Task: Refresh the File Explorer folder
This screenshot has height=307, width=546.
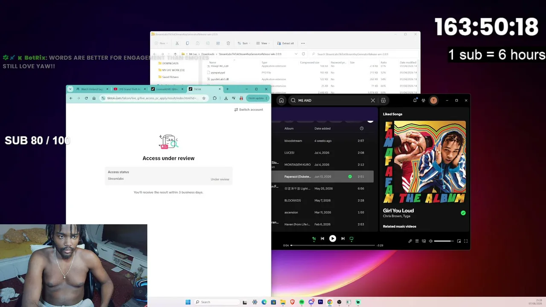Action: click(x=303, y=54)
